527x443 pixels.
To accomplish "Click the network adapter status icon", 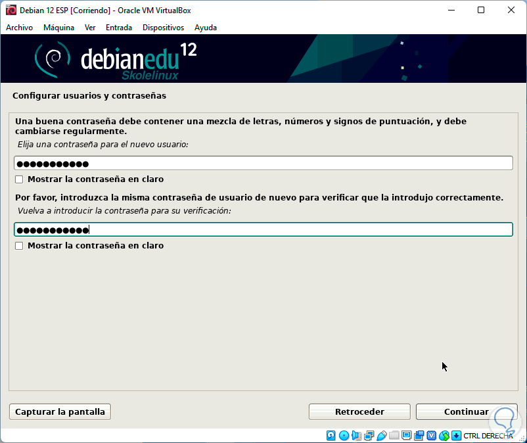I will [369, 436].
